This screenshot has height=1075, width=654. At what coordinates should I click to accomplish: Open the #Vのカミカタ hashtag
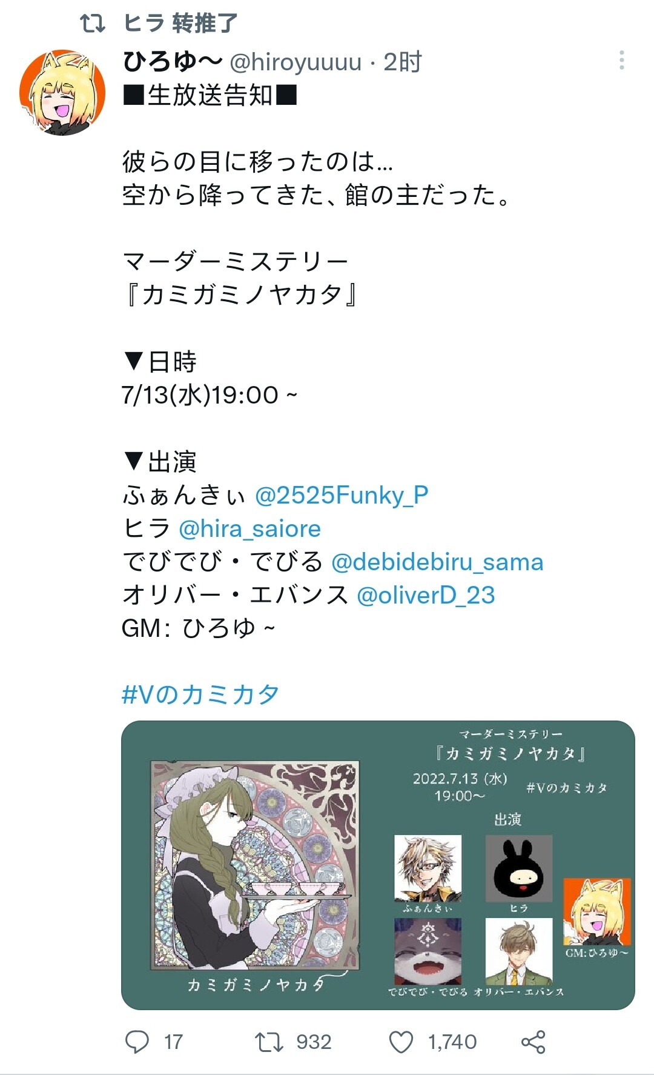pyautogui.click(x=200, y=694)
